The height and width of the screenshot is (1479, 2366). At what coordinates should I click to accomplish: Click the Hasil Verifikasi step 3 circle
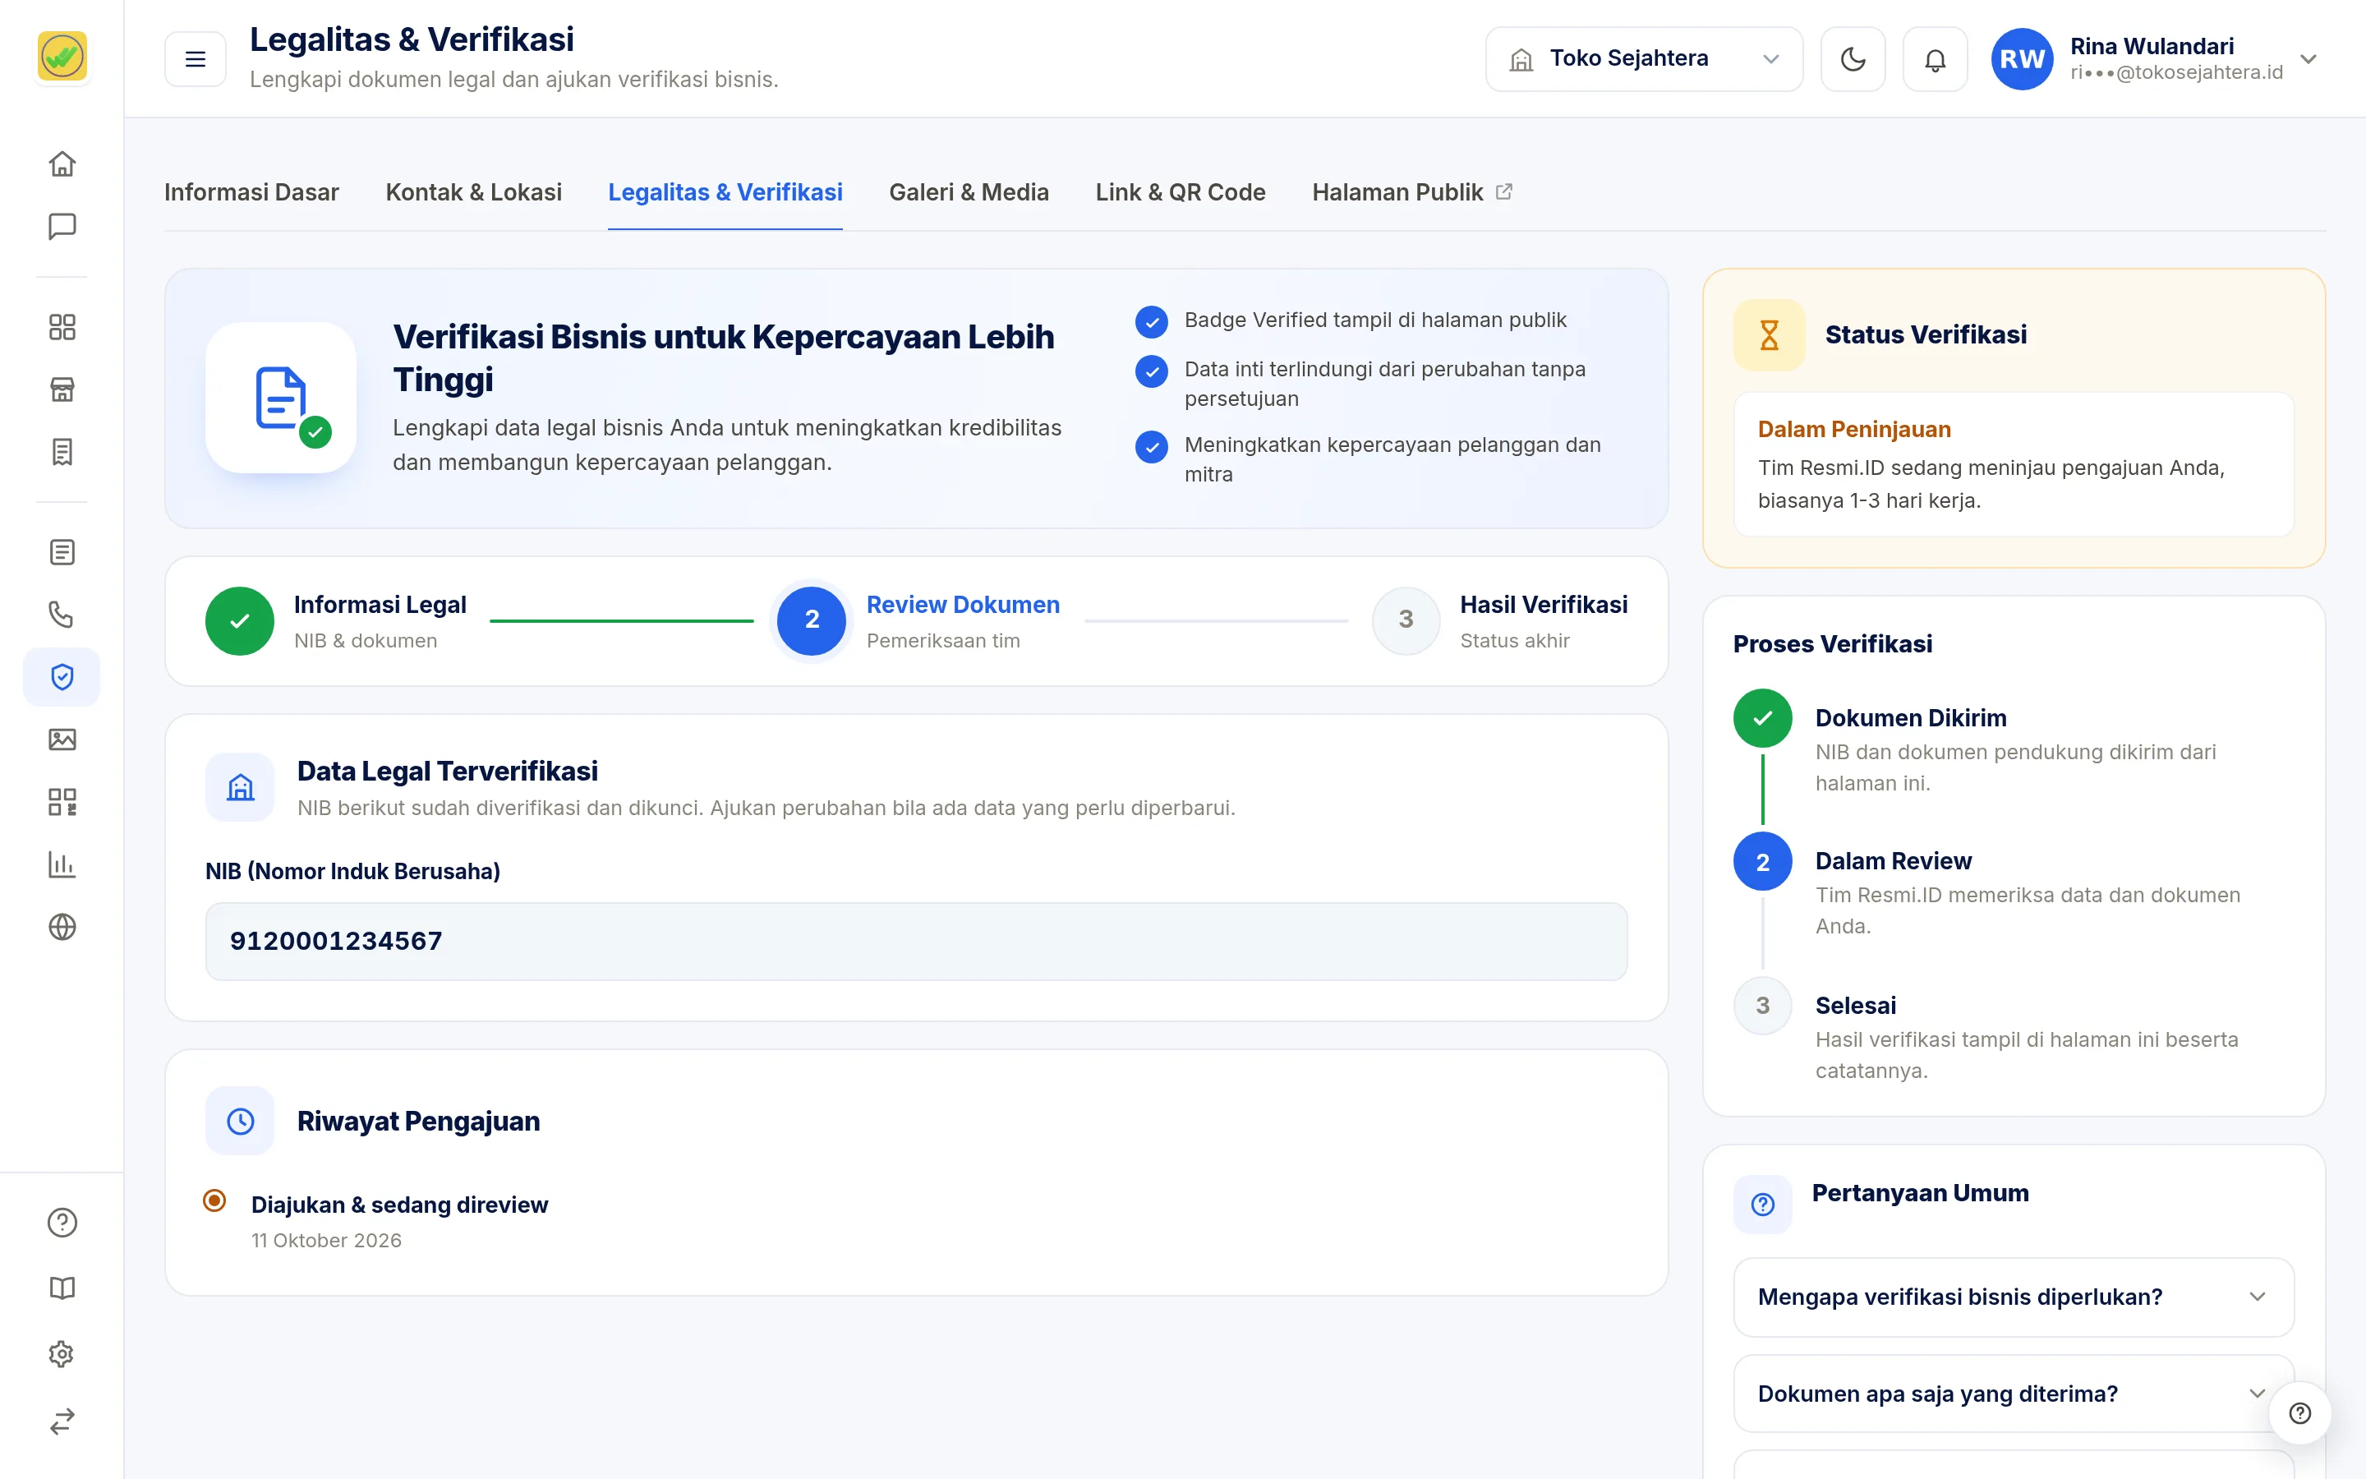tap(1405, 620)
